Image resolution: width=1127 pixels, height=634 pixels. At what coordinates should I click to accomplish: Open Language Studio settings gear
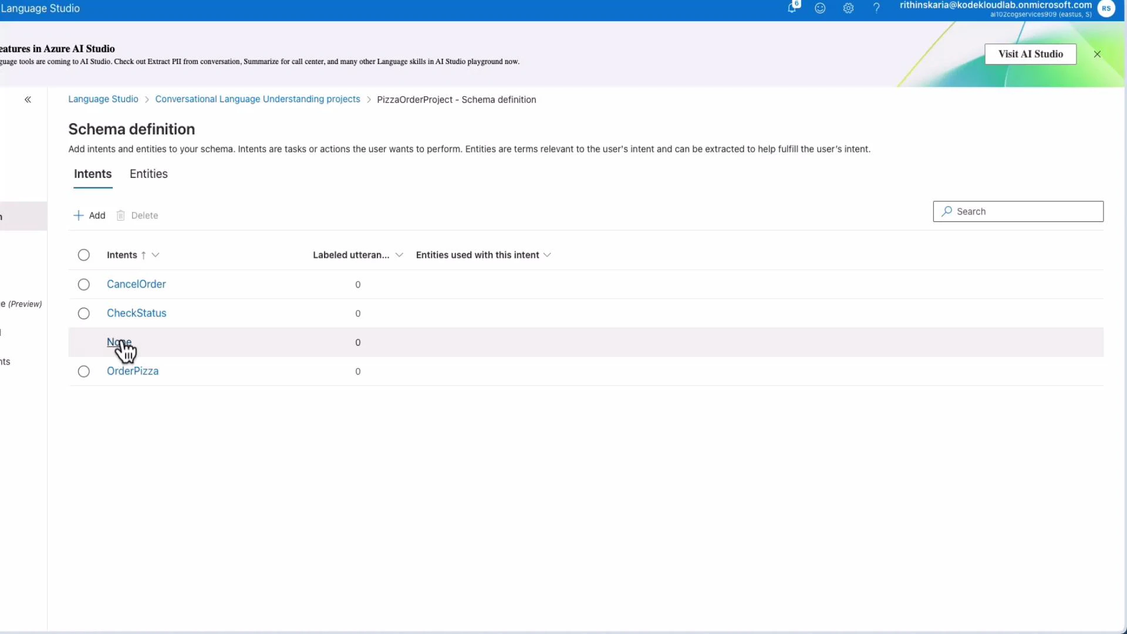pyautogui.click(x=848, y=8)
